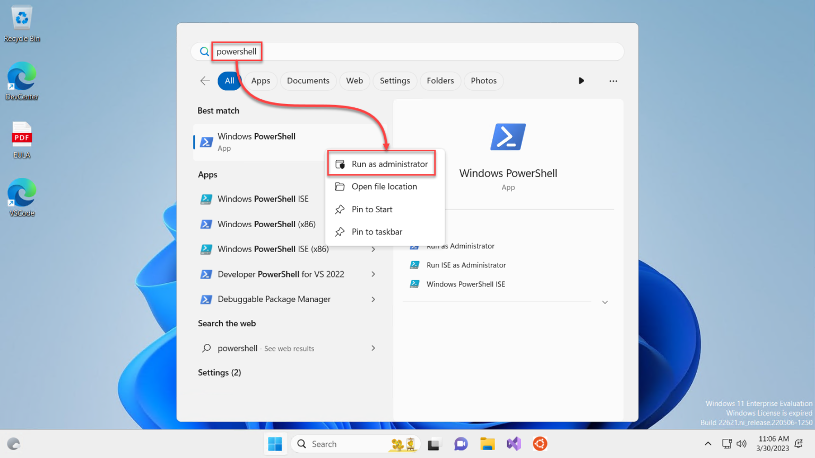Open Windows PowerShell (x86)
The width and height of the screenshot is (815, 458).
tap(266, 224)
